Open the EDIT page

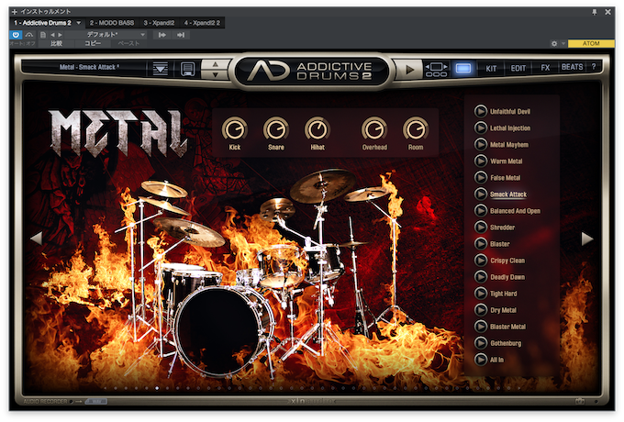click(518, 69)
